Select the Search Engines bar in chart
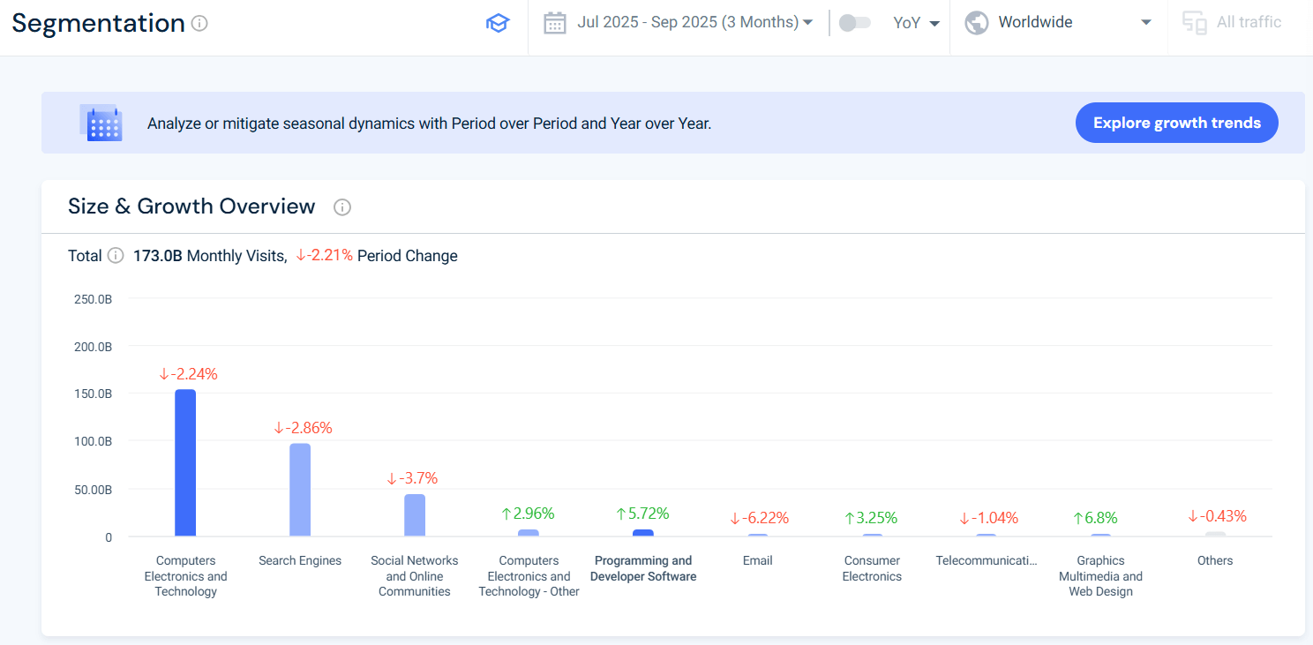The width and height of the screenshot is (1313, 645). (x=300, y=490)
